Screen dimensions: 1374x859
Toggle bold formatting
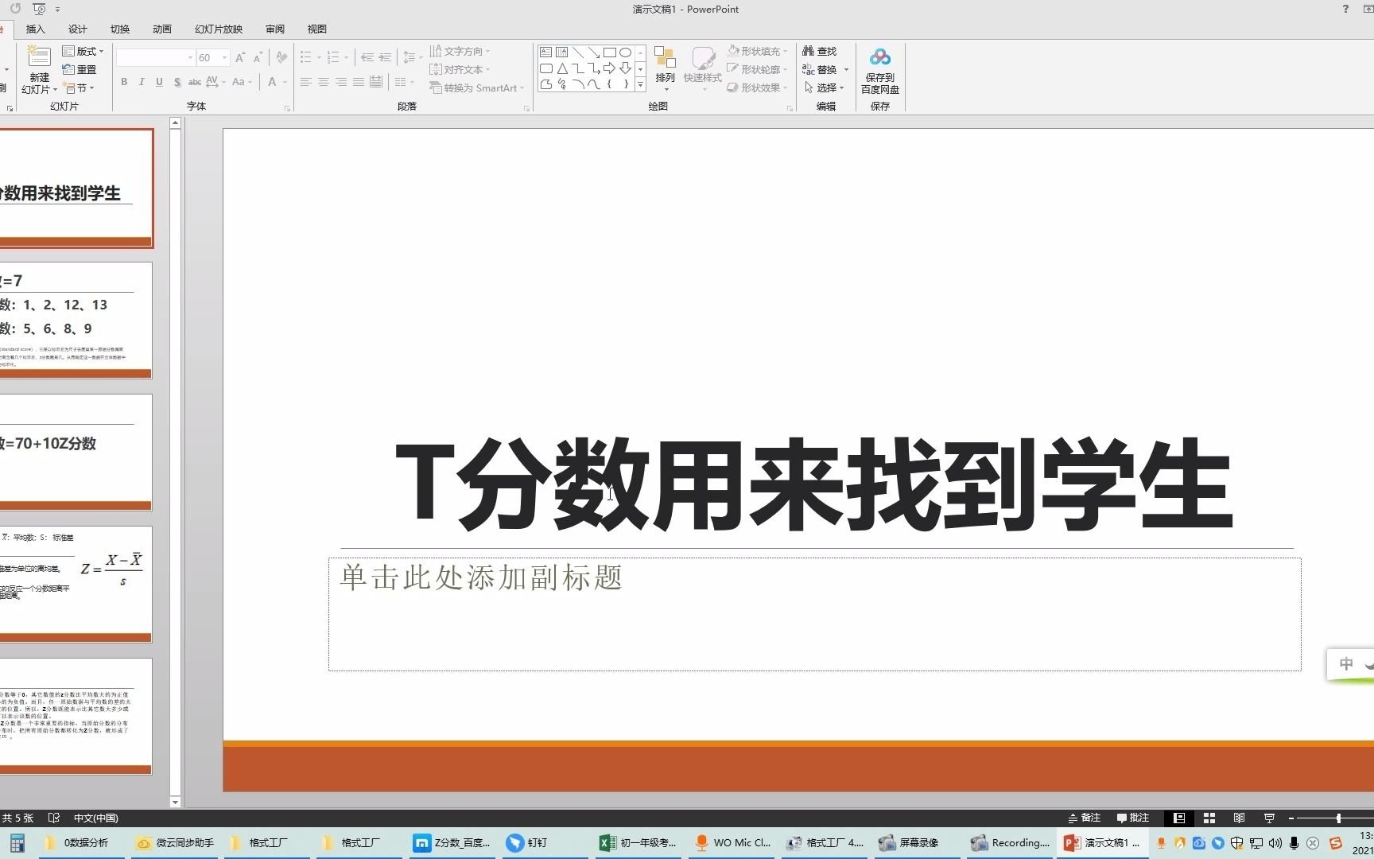124,82
